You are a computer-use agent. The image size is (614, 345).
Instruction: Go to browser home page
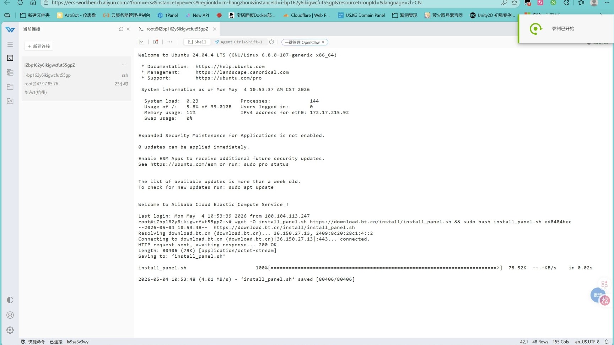[x=33, y=3]
